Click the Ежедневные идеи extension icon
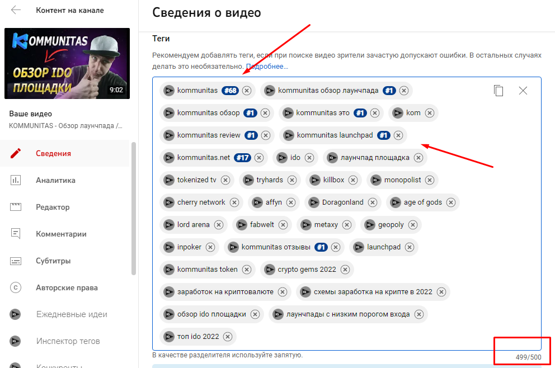The width and height of the screenshot is (555, 368). tap(15, 314)
